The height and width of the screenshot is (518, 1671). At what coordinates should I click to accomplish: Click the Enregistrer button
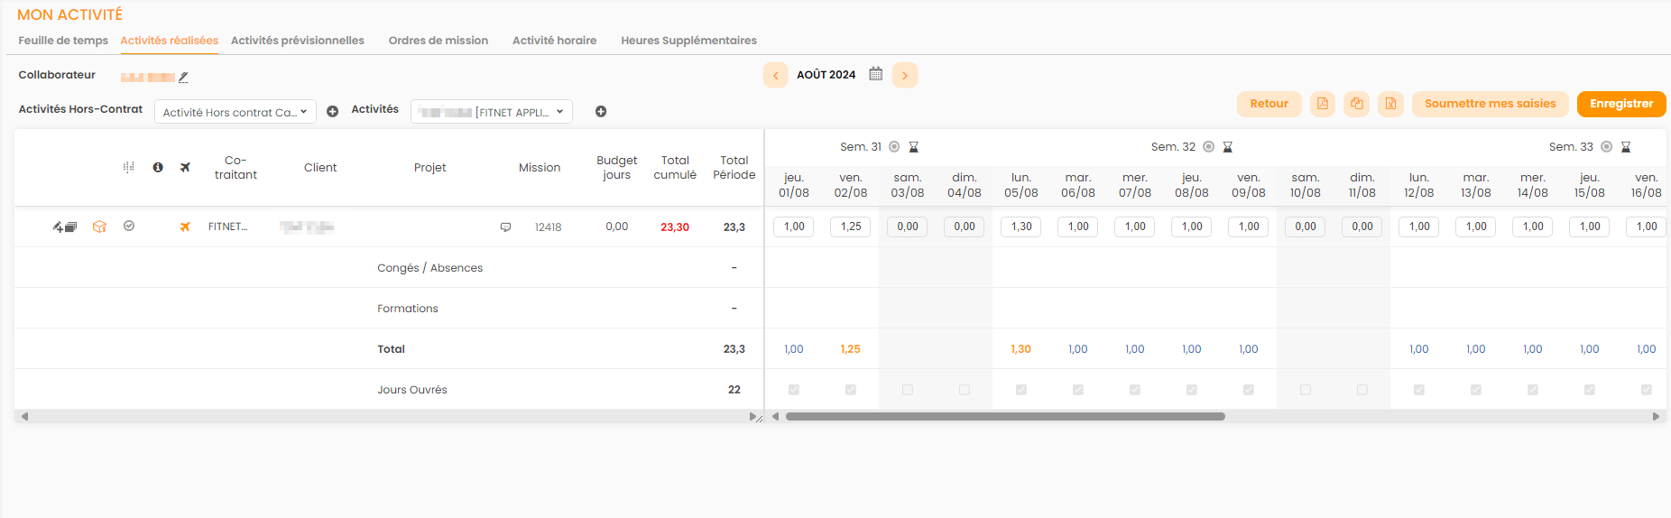pyautogui.click(x=1620, y=104)
